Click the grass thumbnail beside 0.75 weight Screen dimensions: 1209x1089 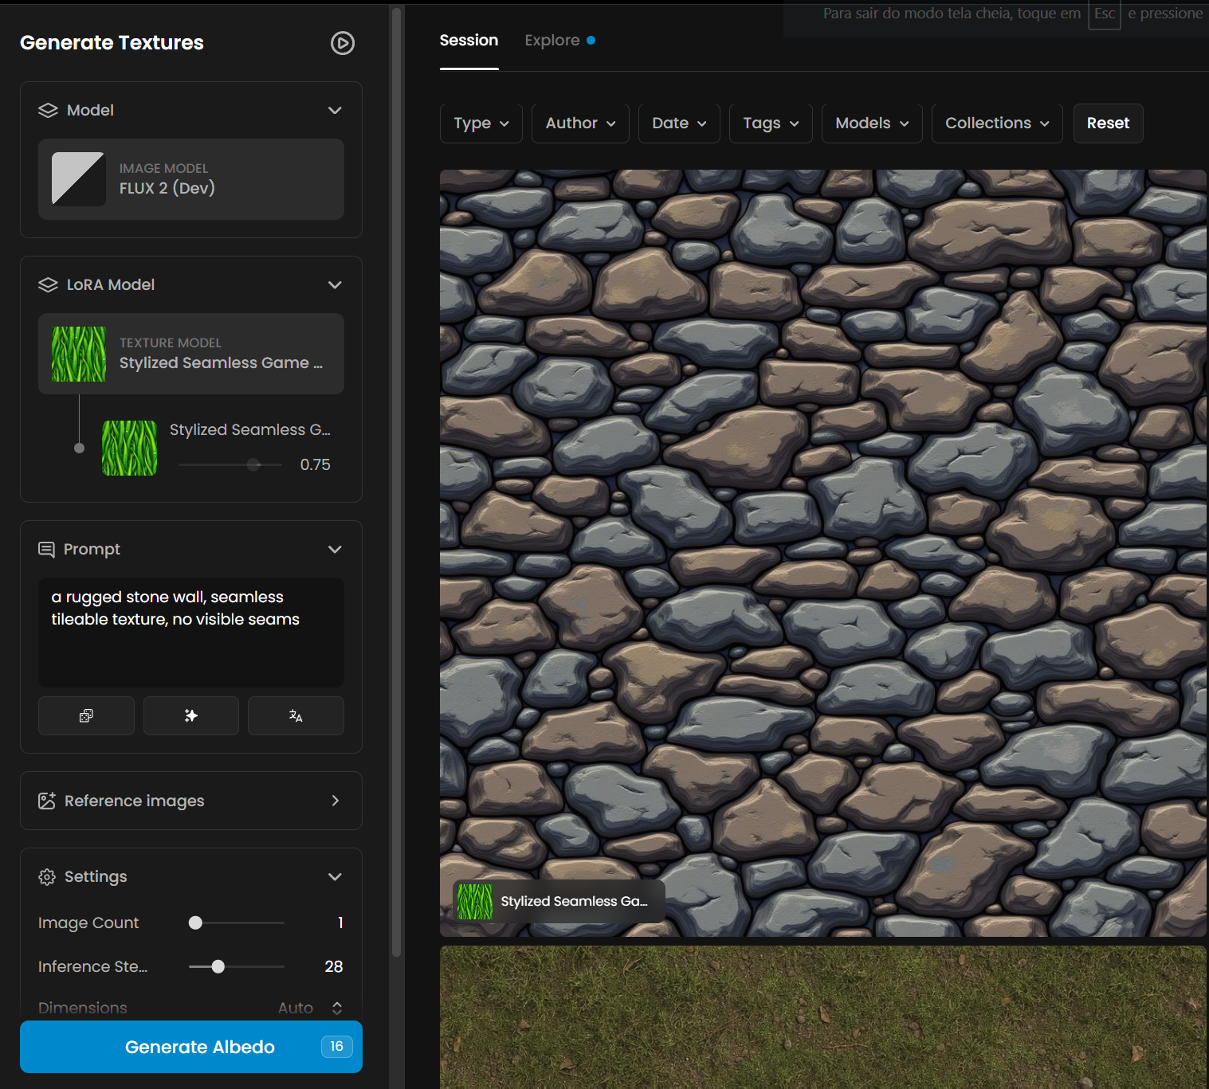point(129,448)
